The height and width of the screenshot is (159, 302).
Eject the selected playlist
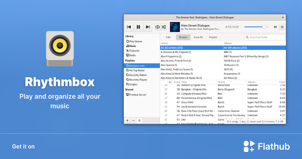click(x=139, y=120)
